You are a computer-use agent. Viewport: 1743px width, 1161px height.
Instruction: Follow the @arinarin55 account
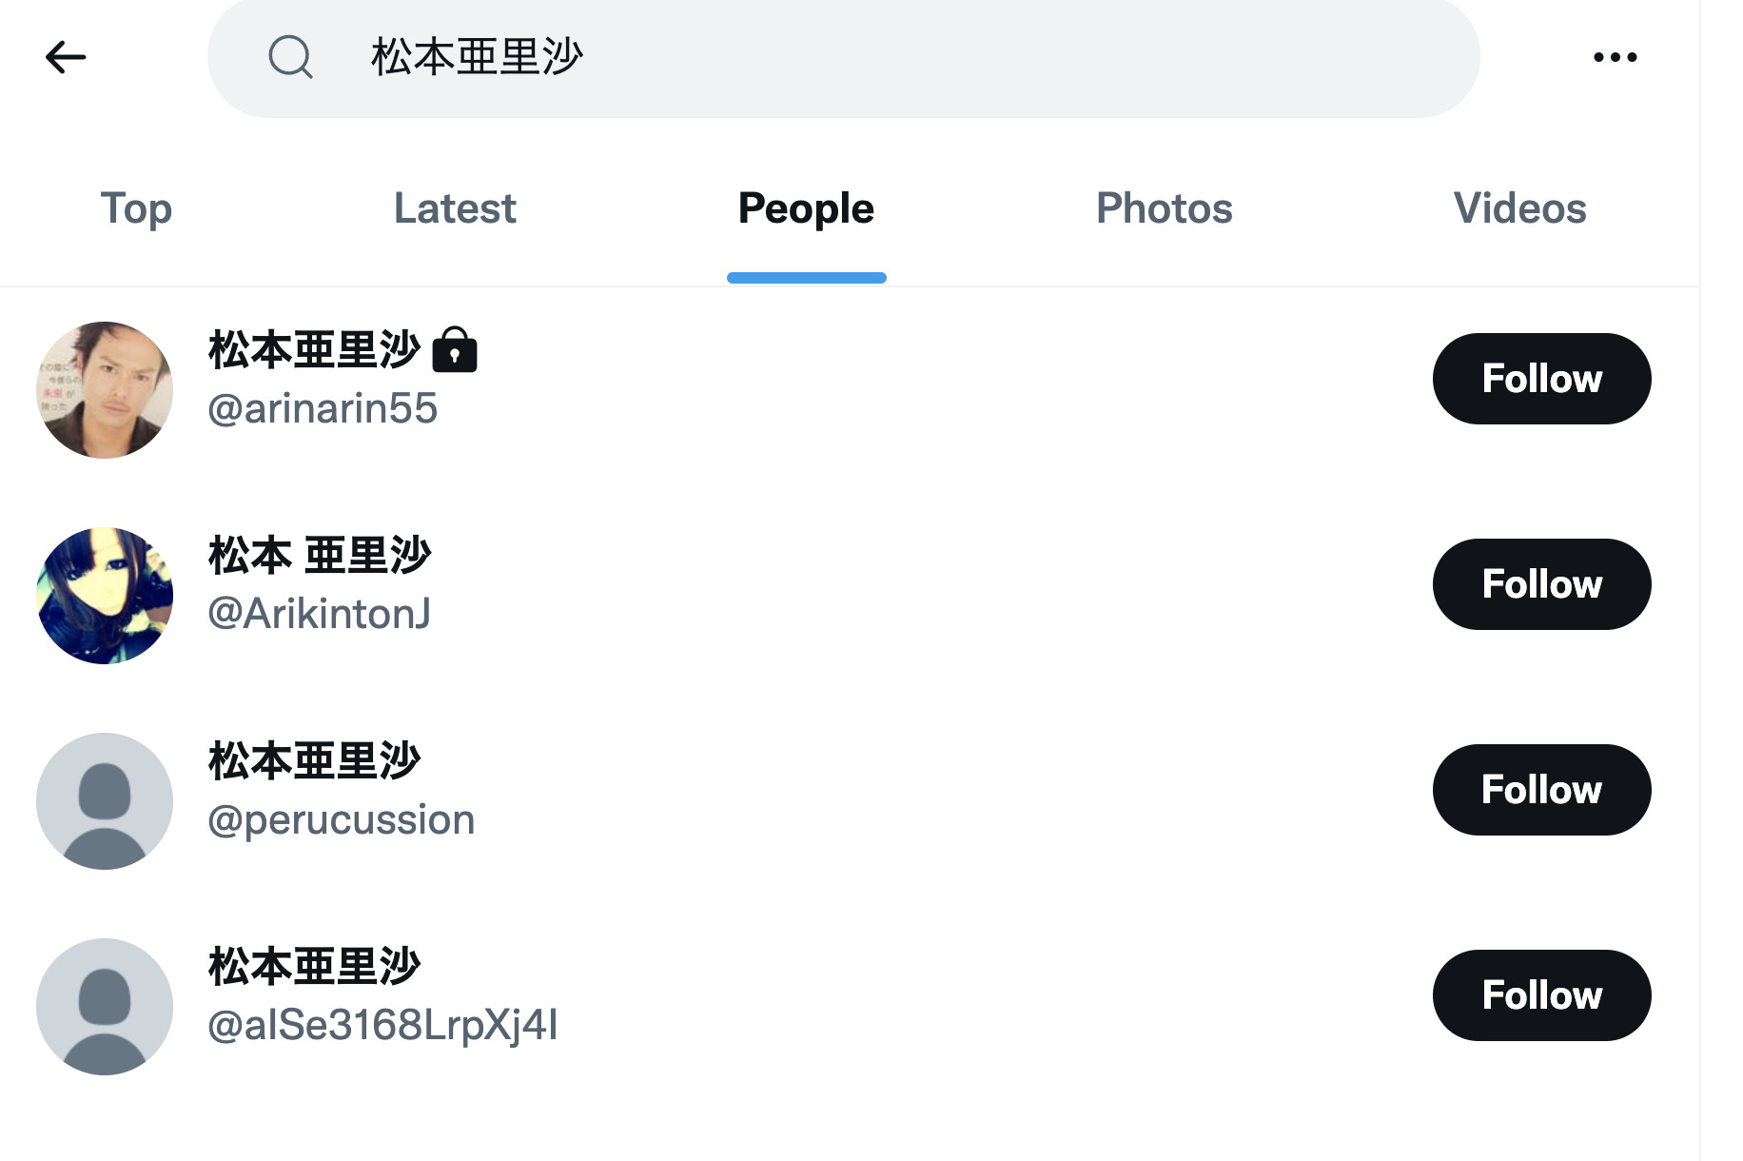pyautogui.click(x=1541, y=379)
